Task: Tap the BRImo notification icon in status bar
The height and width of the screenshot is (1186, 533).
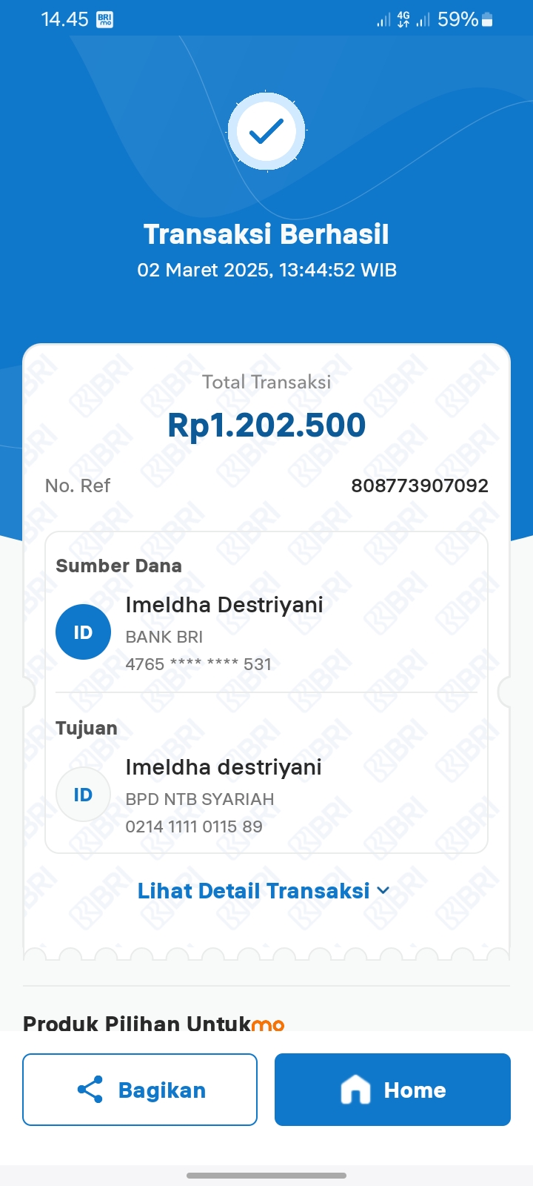Action: 104,20
